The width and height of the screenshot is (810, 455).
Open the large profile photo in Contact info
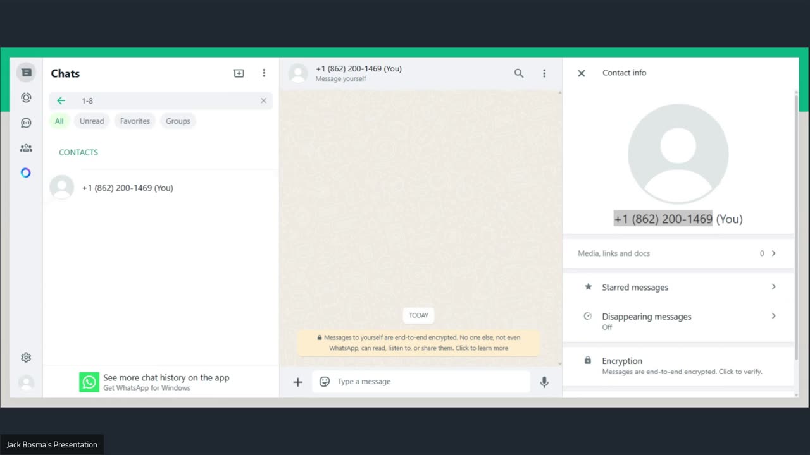click(678, 154)
